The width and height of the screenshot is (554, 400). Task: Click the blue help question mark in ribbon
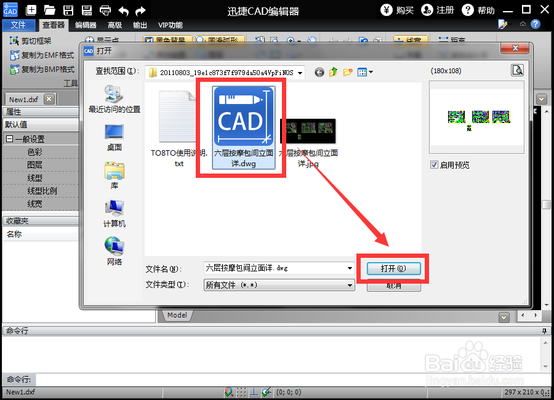(536, 24)
